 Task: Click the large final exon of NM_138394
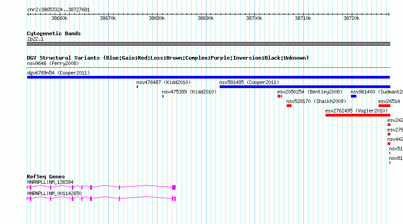click(x=174, y=187)
